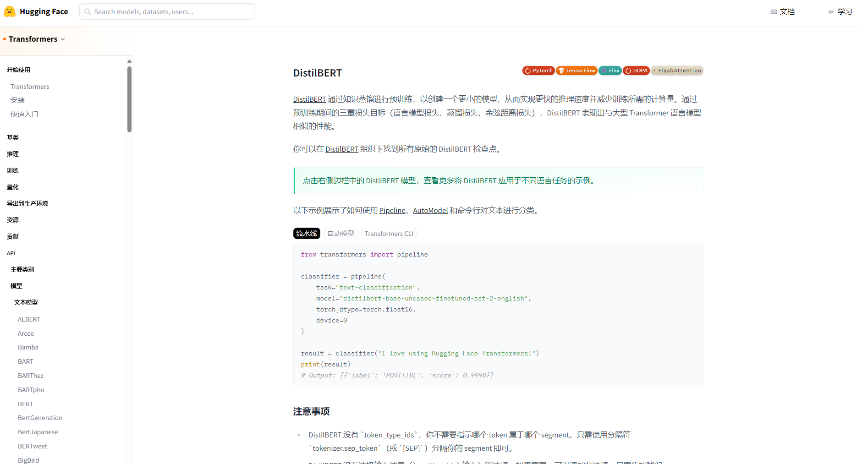Click the sidebar scrollbar thumb

(129, 99)
